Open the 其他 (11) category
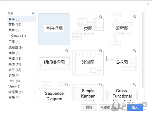152x116 pixels. [x=22, y=64]
